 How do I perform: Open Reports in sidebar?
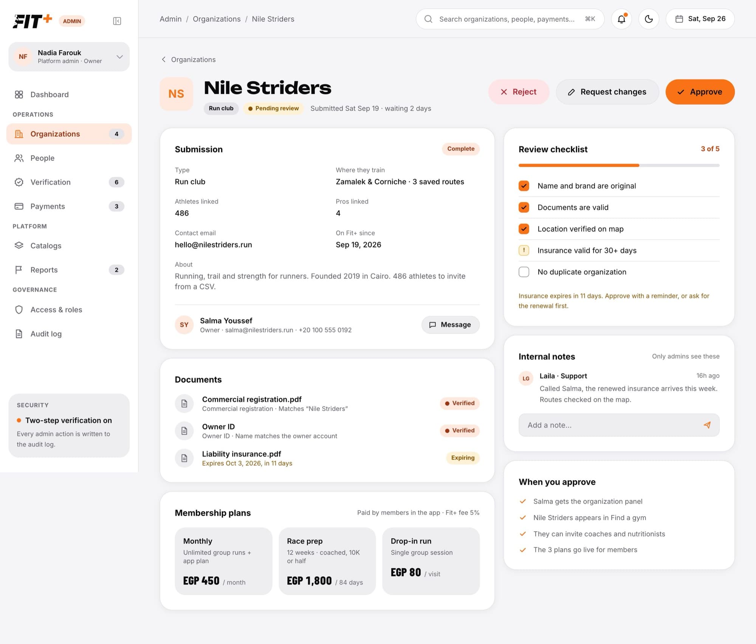tap(69, 270)
